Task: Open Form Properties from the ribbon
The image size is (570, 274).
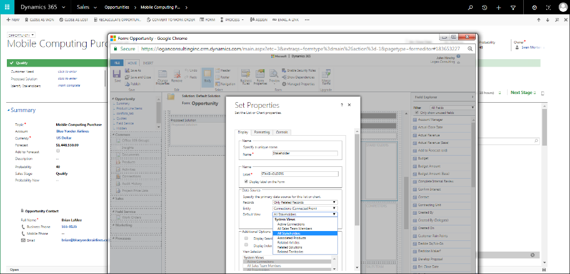Action: point(260,77)
